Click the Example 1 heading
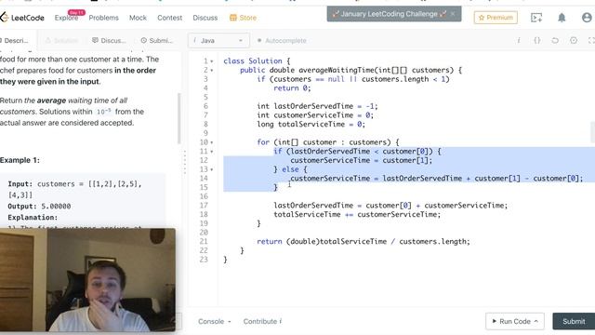595x335 pixels. [x=20, y=160]
